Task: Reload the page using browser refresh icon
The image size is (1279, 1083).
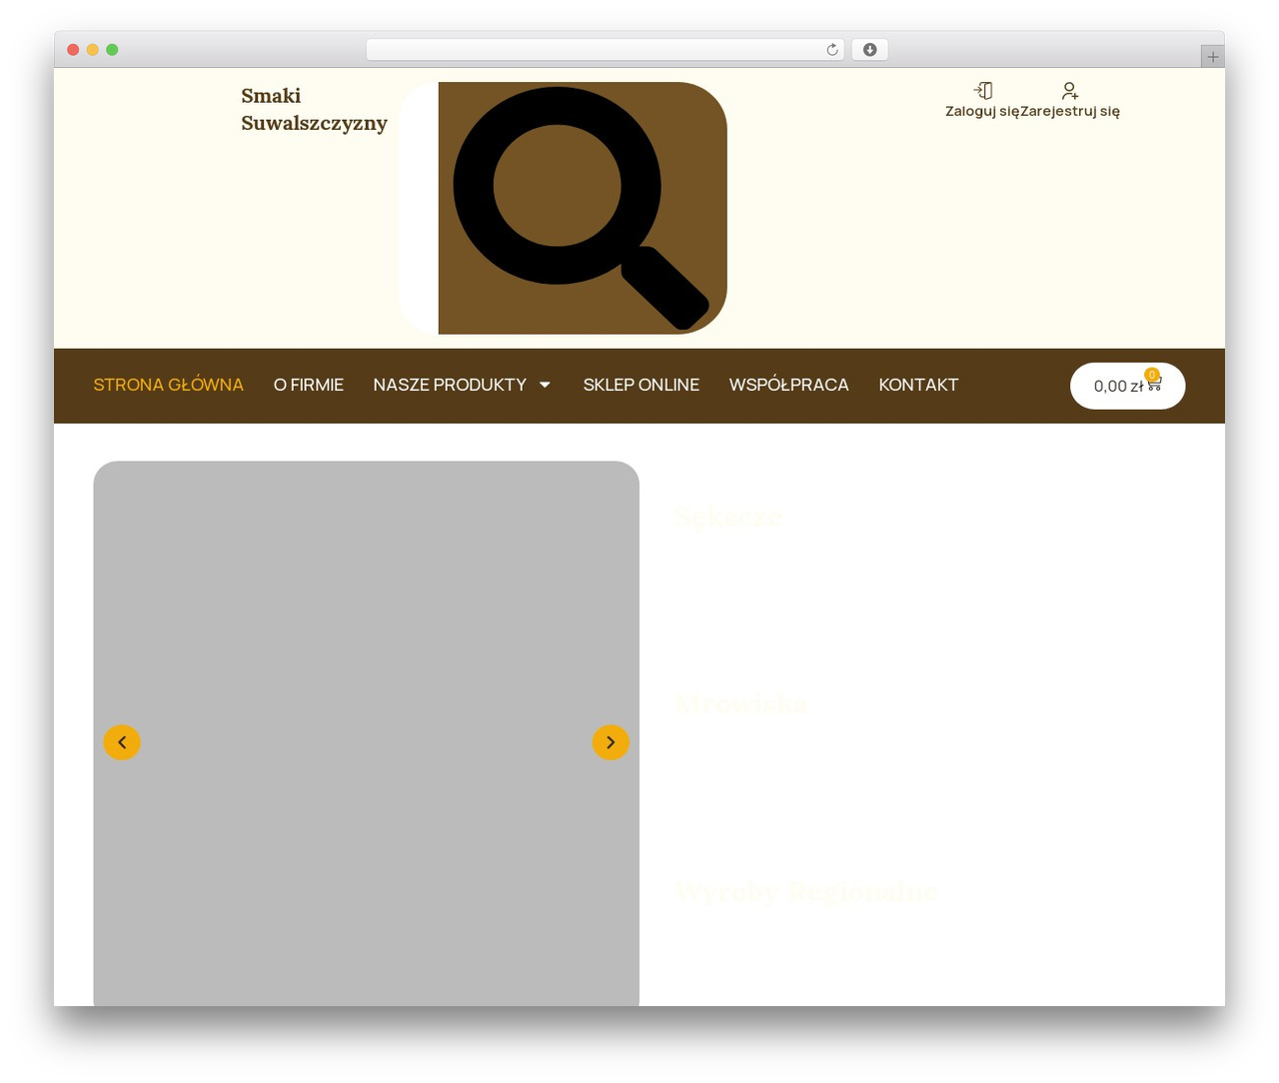Action: pyautogui.click(x=832, y=50)
